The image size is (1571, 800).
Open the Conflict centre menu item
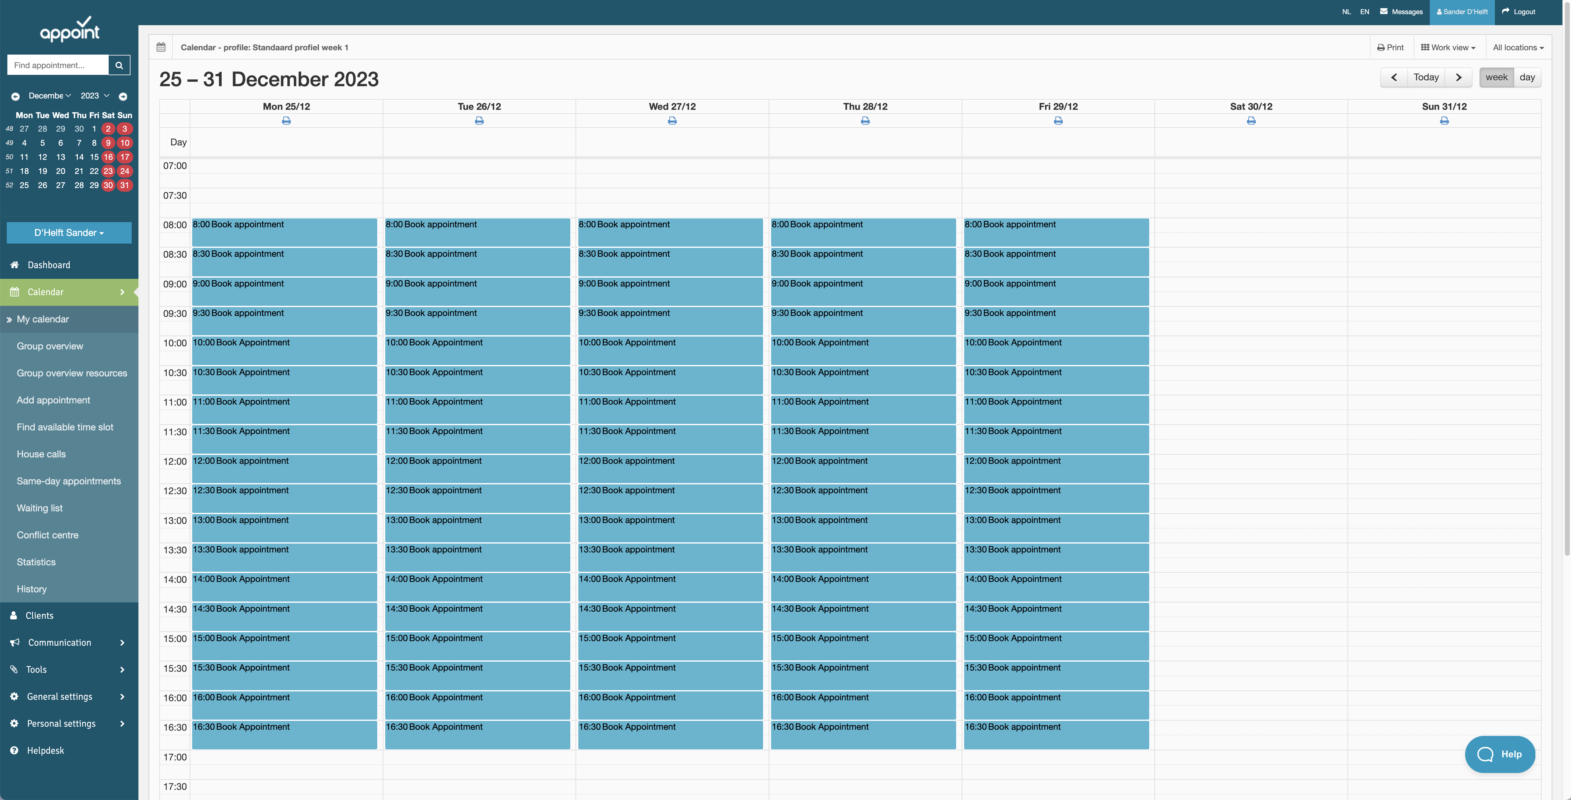tap(48, 535)
